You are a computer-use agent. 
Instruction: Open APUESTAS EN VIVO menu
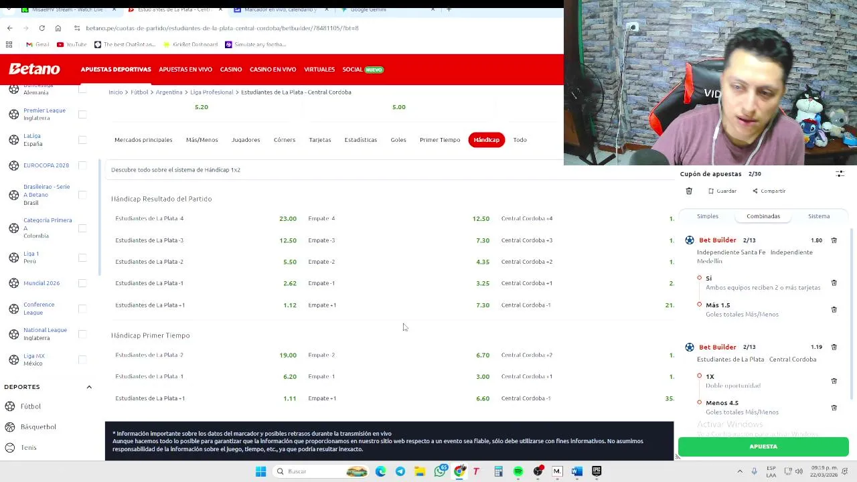[185, 70]
